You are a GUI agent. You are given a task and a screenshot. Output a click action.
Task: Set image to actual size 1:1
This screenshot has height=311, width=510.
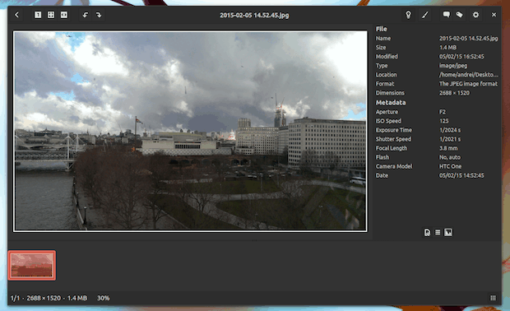click(38, 15)
